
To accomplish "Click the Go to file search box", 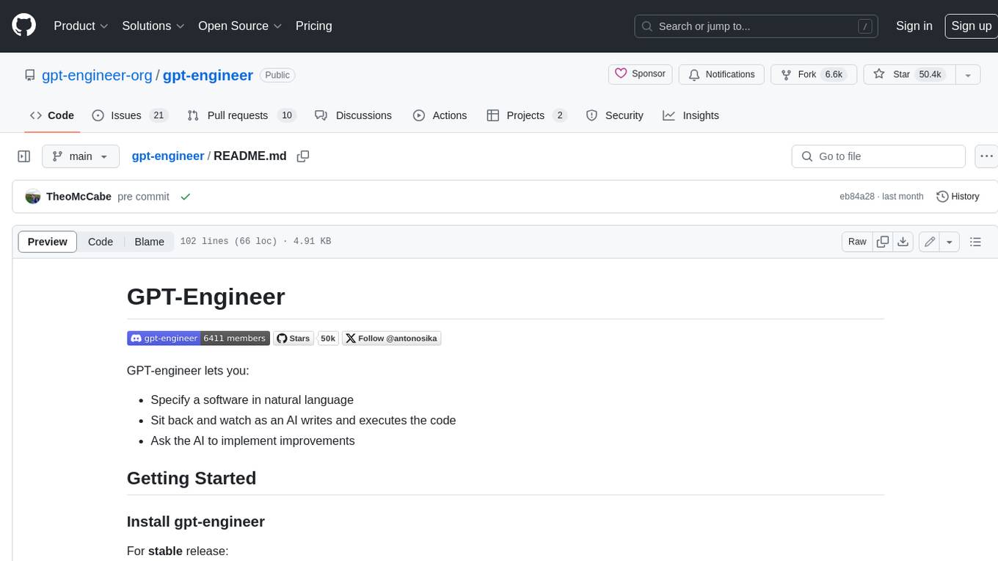I will point(878,156).
